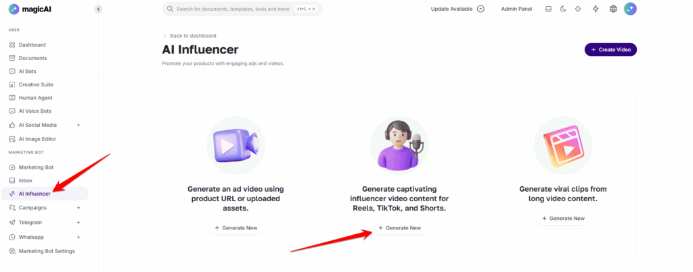
Task: Collapse the sidebar with the chevron button
Action: 98,9
